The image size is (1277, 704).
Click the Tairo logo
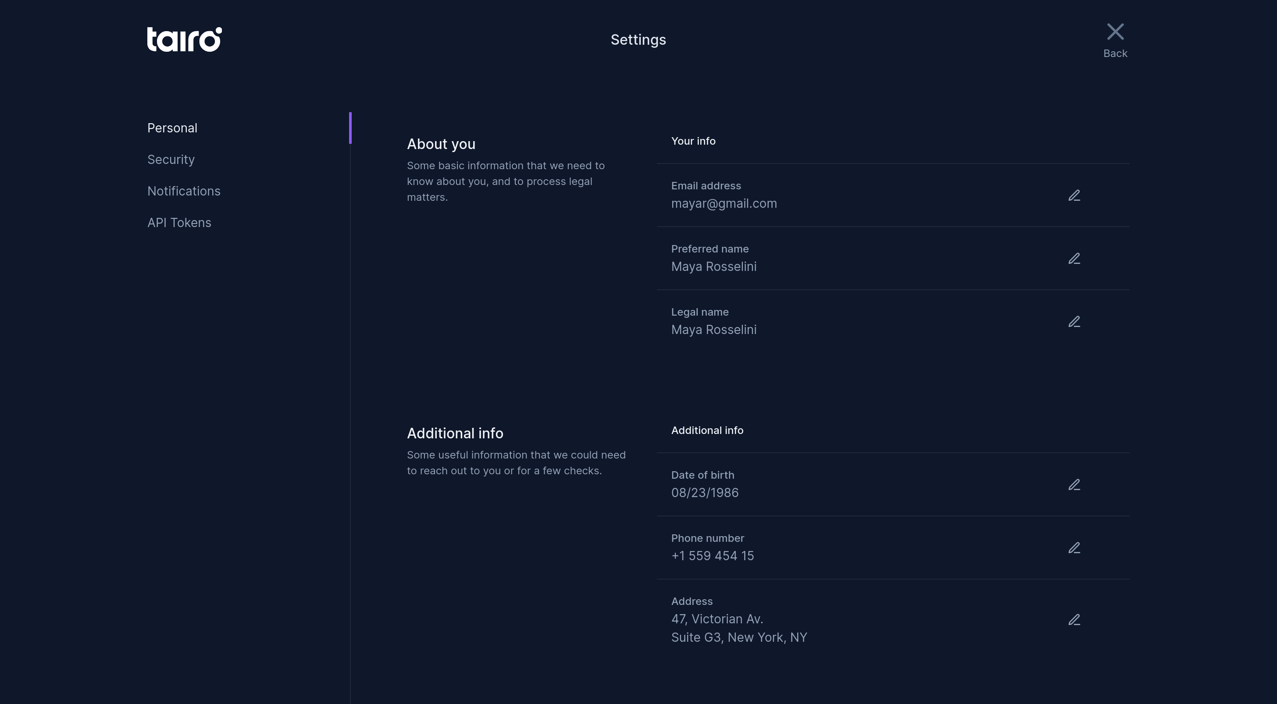tap(185, 39)
